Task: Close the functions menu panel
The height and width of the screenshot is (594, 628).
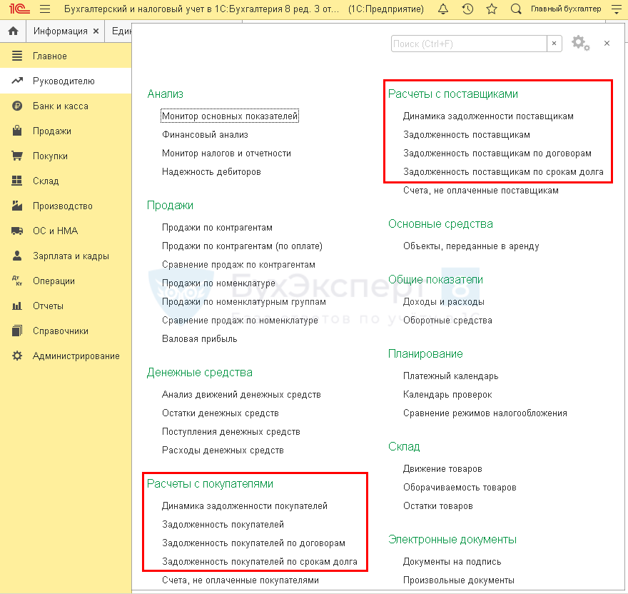Action: [607, 44]
